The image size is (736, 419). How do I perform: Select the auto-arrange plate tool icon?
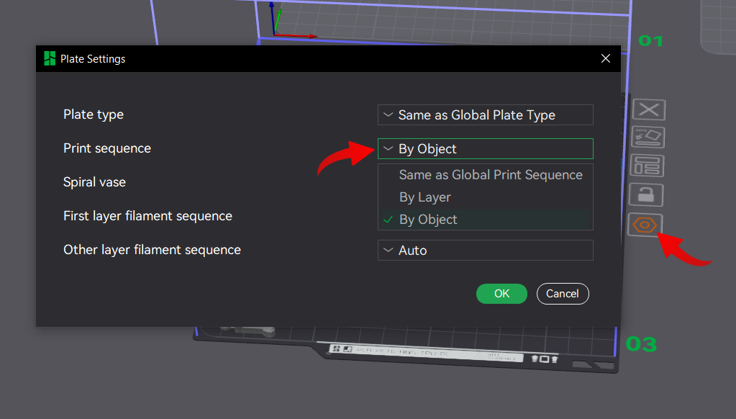pos(648,137)
